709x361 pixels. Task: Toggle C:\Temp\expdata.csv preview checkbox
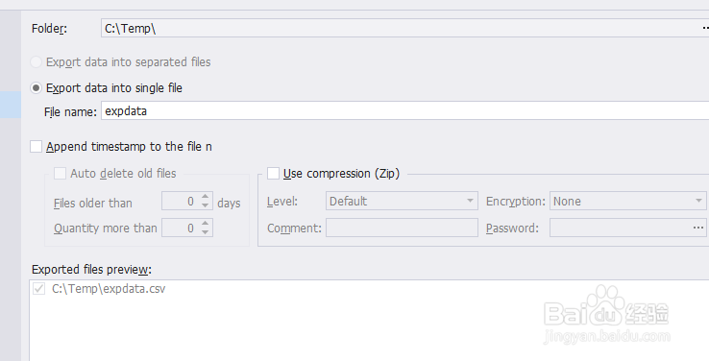click(x=38, y=289)
